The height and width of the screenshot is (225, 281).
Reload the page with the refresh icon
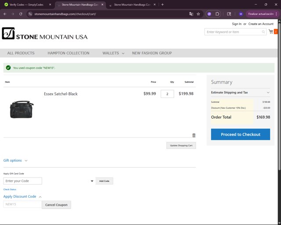pos(21,14)
